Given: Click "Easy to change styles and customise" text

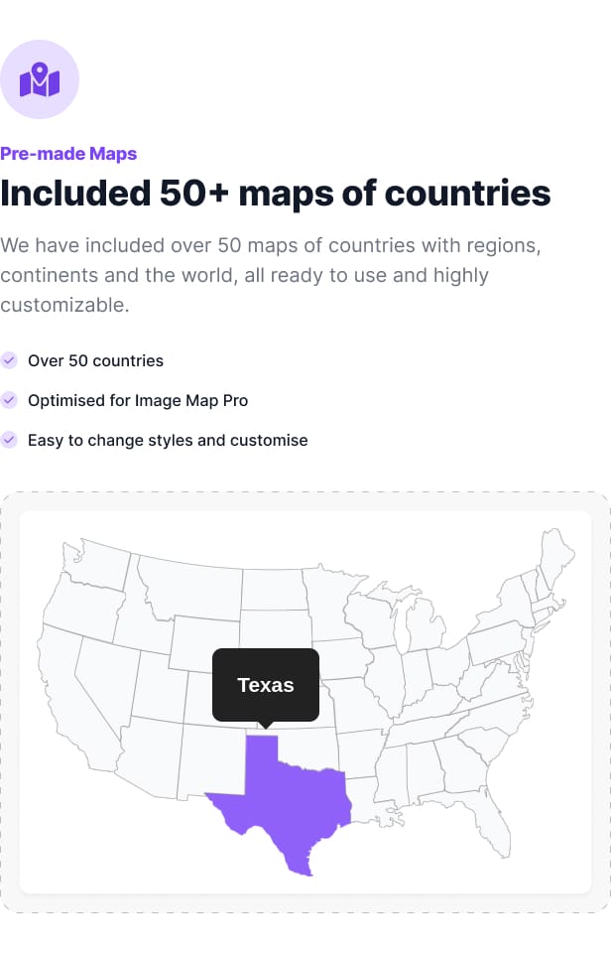Looking at the screenshot, I should click(x=168, y=440).
